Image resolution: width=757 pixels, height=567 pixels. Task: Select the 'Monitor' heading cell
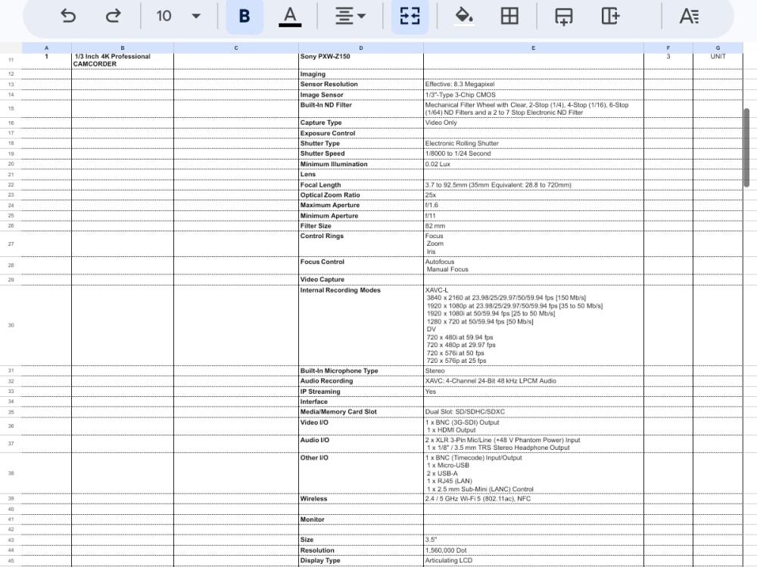click(361, 519)
